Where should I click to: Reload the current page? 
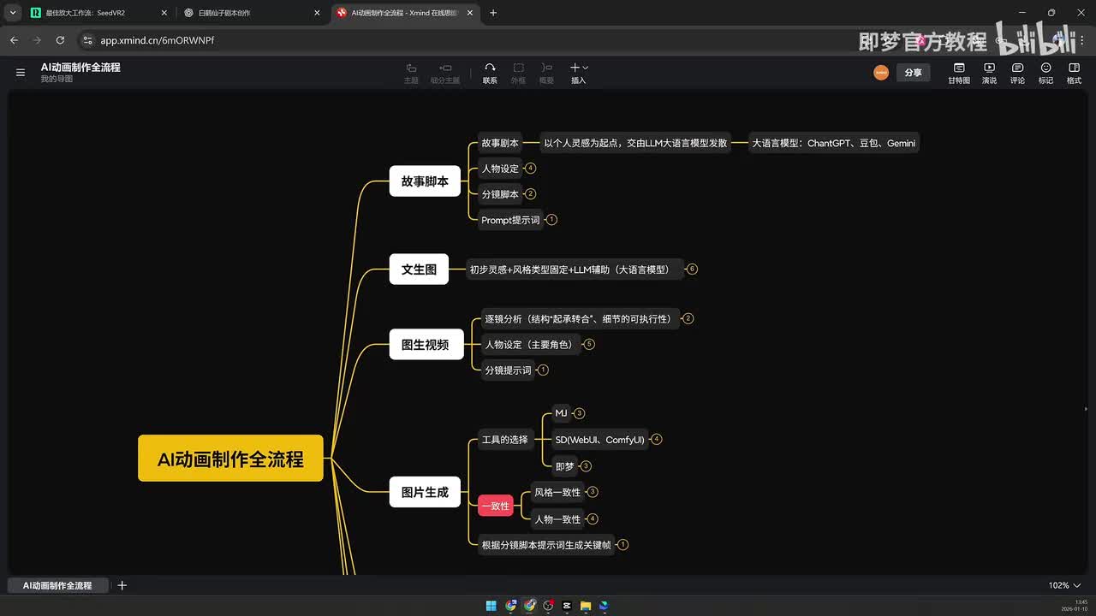(60, 40)
